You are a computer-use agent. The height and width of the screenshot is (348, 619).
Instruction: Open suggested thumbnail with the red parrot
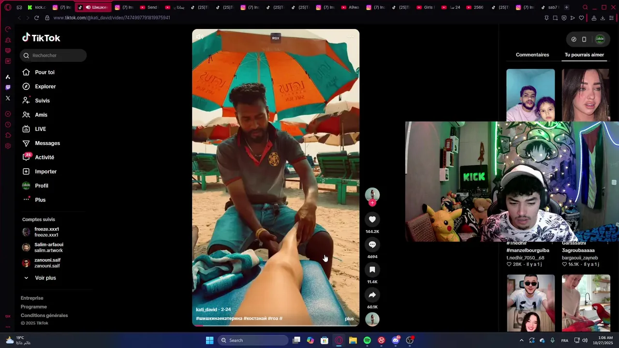(x=586, y=303)
